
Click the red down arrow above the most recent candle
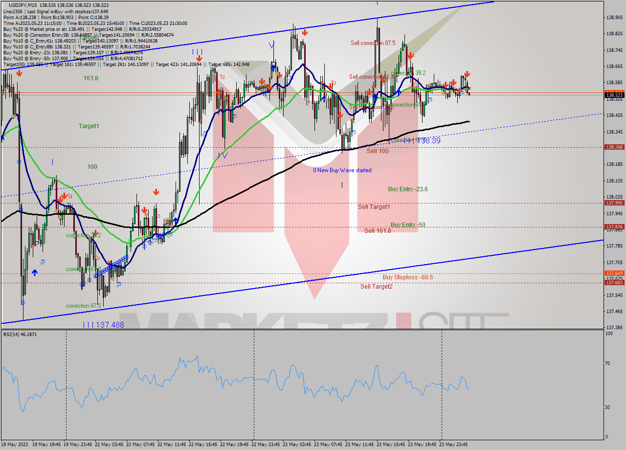(467, 74)
